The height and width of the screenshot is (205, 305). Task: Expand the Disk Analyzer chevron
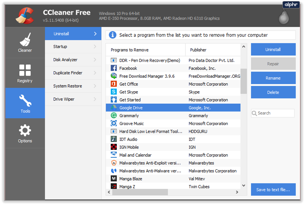point(95,60)
